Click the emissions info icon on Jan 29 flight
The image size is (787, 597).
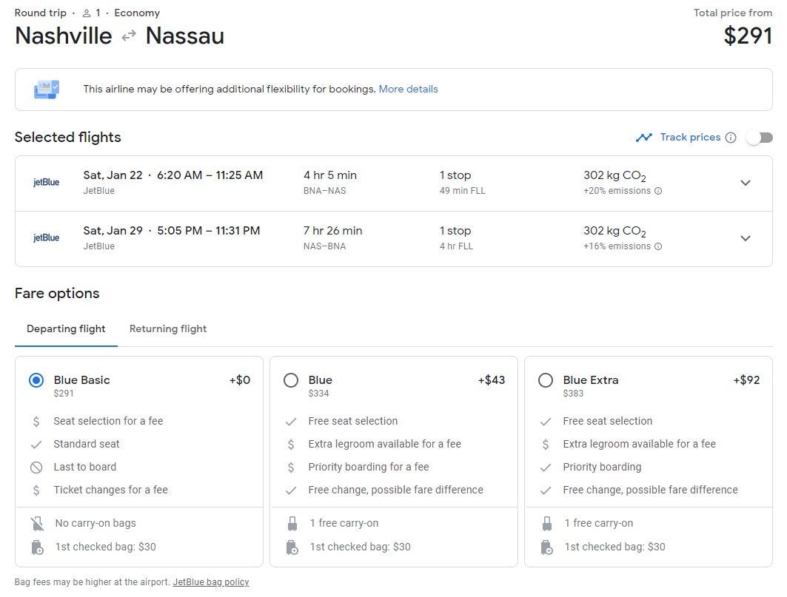coord(658,246)
